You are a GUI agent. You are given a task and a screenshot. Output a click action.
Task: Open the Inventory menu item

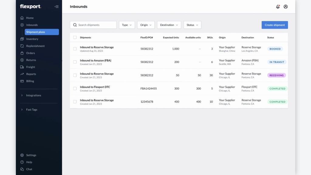click(x=32, y=39)
